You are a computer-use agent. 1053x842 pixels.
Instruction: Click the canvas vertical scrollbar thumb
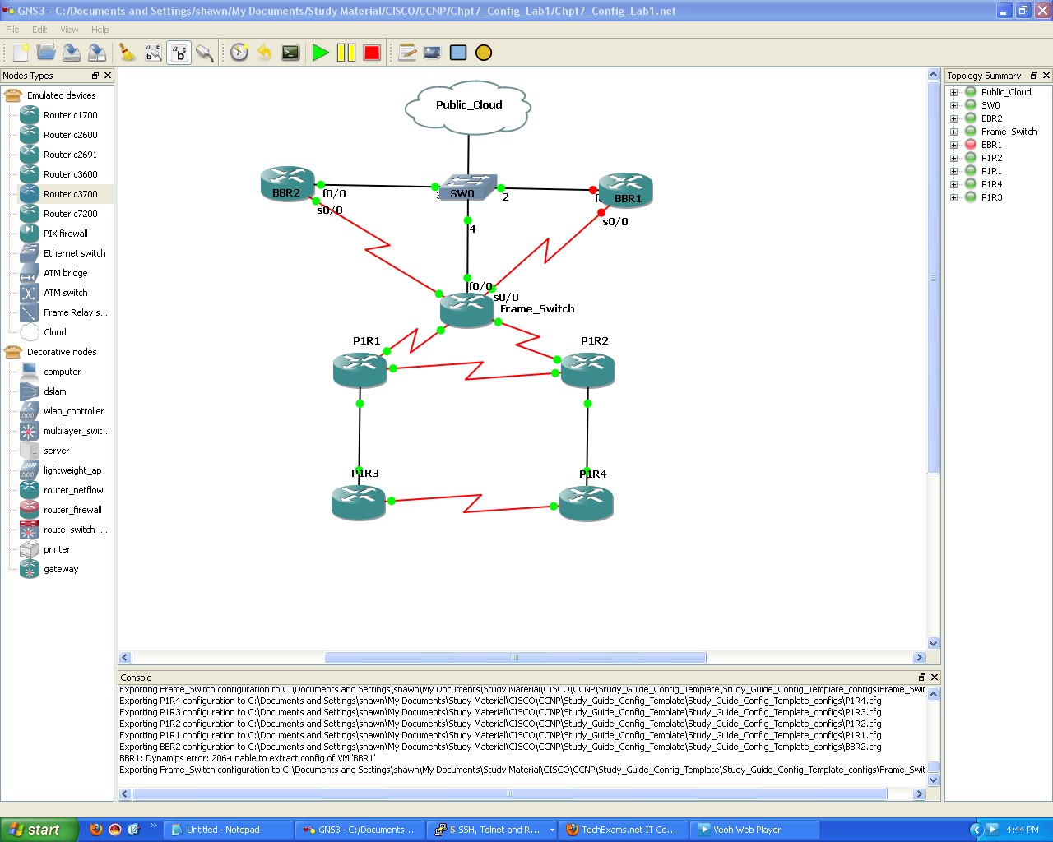pos(933,277)
